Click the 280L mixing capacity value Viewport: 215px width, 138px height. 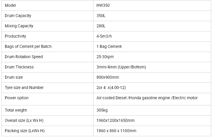(101, 26)
